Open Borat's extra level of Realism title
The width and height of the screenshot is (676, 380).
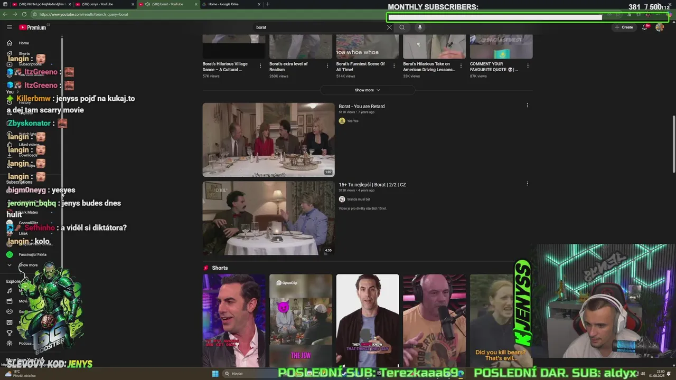288,66
